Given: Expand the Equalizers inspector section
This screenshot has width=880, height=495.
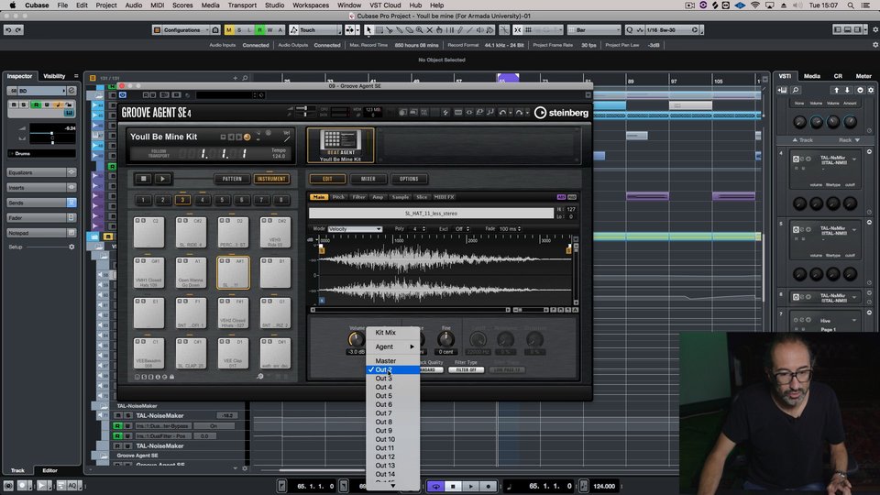Looking at the screenshot, I should pos(41,172).
